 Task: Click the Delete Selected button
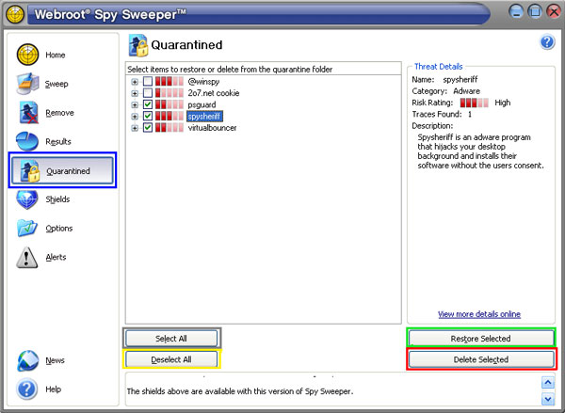(481, 359)
